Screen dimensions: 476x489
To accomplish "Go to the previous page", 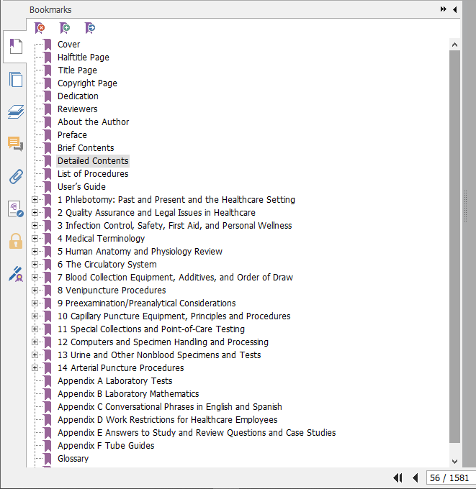I will (x=415, y=478).
